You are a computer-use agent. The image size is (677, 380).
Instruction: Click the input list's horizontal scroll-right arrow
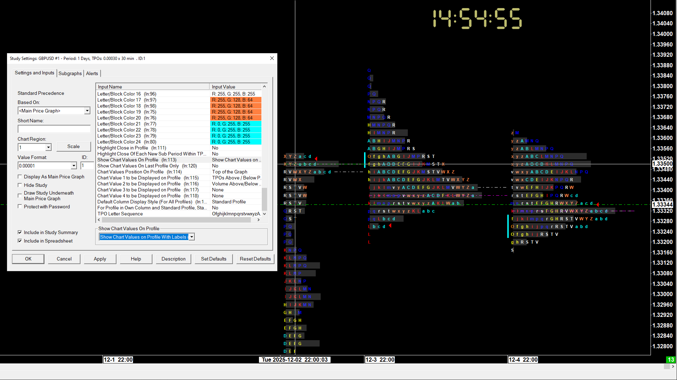click(259, 220)
